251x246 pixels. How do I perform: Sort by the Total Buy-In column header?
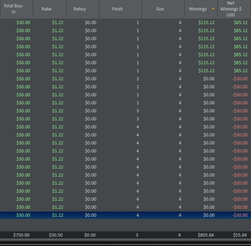tap(16, 9)
